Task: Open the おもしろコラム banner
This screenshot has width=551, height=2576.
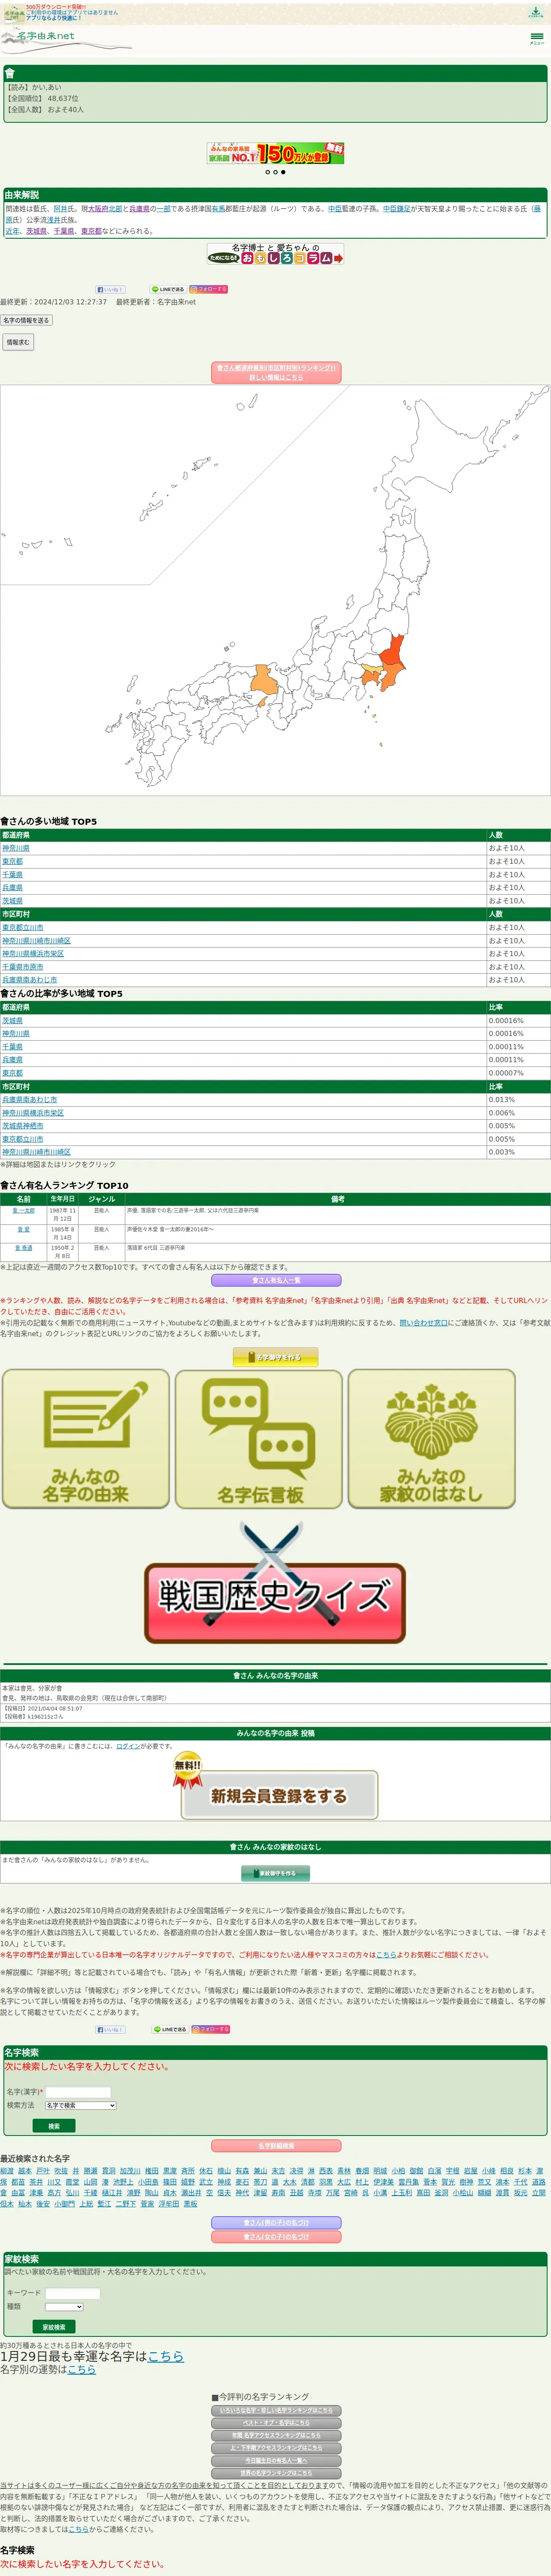Action: point(275,254)
